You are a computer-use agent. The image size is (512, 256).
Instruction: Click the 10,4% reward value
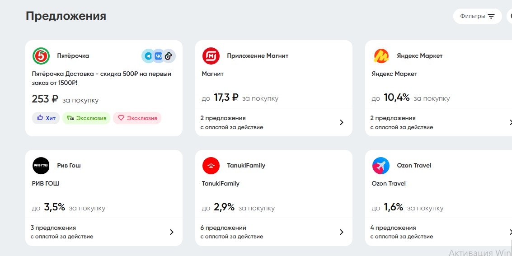[396, 97]
